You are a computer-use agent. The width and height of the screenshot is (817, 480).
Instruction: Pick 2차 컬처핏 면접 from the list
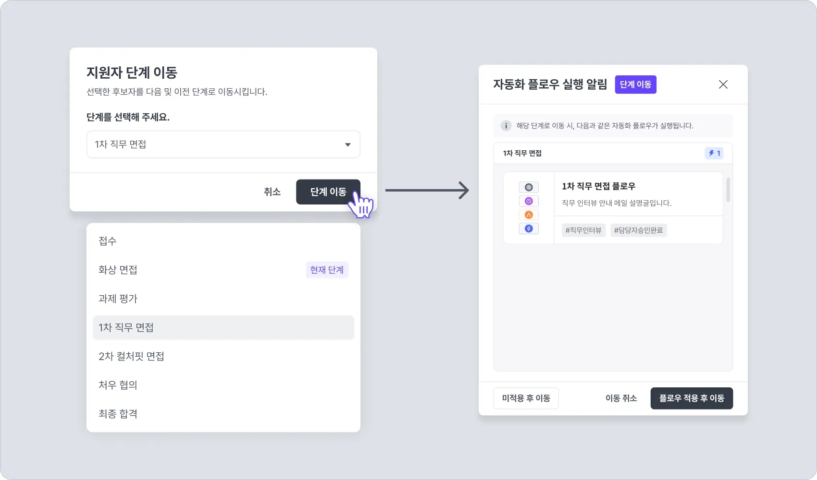[132, 356]
